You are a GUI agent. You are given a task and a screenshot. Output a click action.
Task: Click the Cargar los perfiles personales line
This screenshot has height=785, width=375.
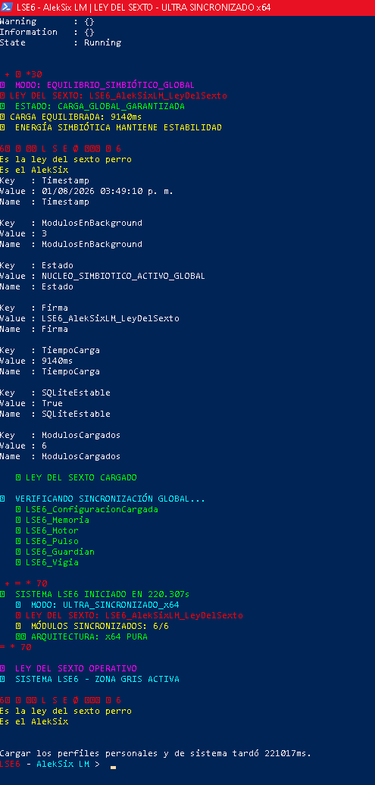point(155,753)
